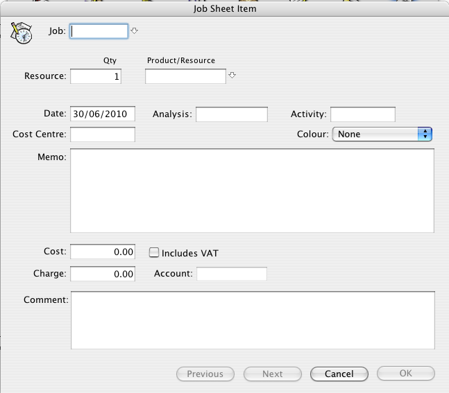Focus the Job input field
The height and width of the screenshot is (393, 449).
(99, 31)
